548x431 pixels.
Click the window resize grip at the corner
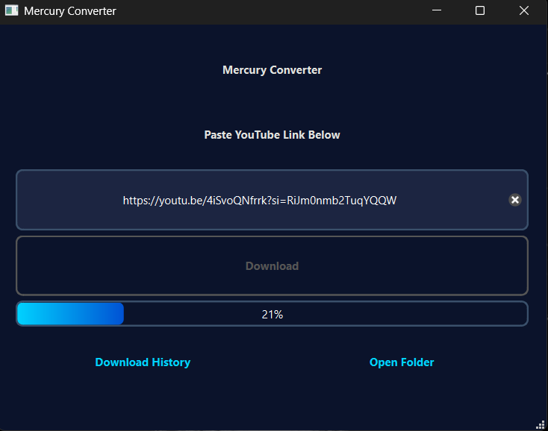point(541,424)
